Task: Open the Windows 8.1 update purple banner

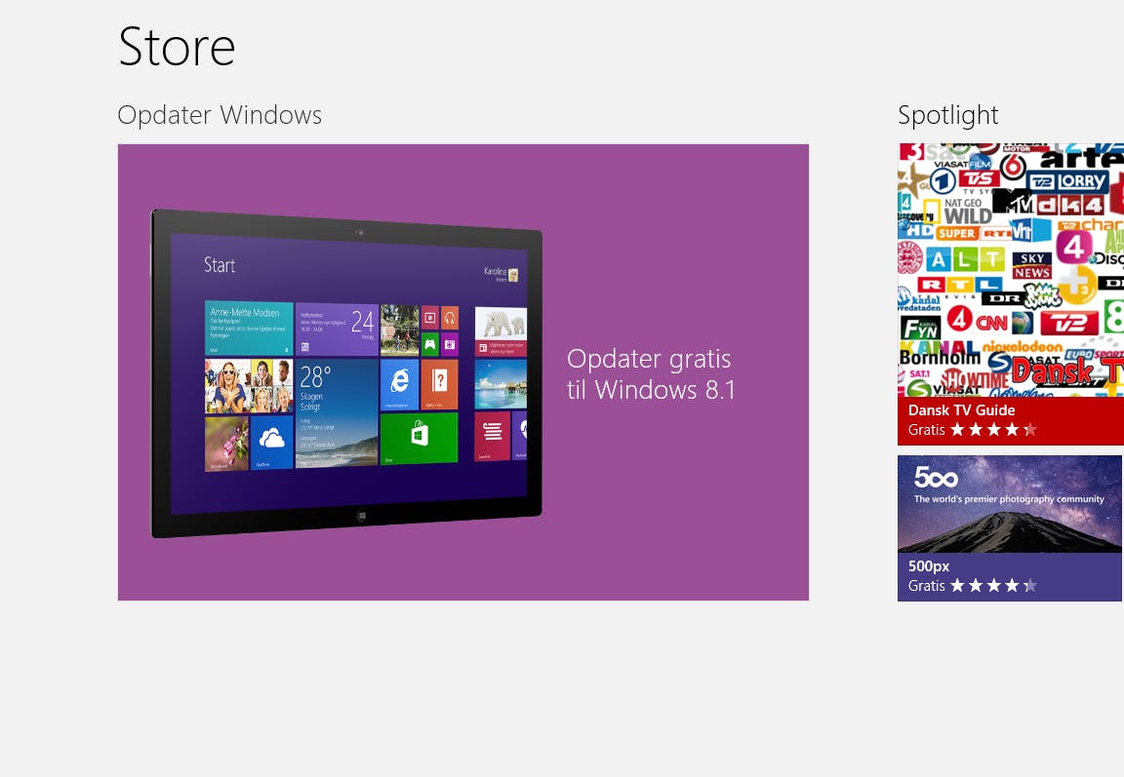Action: coord(463,372)
